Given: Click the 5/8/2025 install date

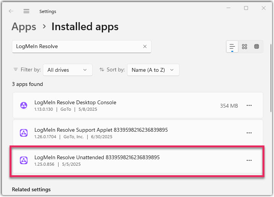Looking at the screenshot, I should click(88, 109).
